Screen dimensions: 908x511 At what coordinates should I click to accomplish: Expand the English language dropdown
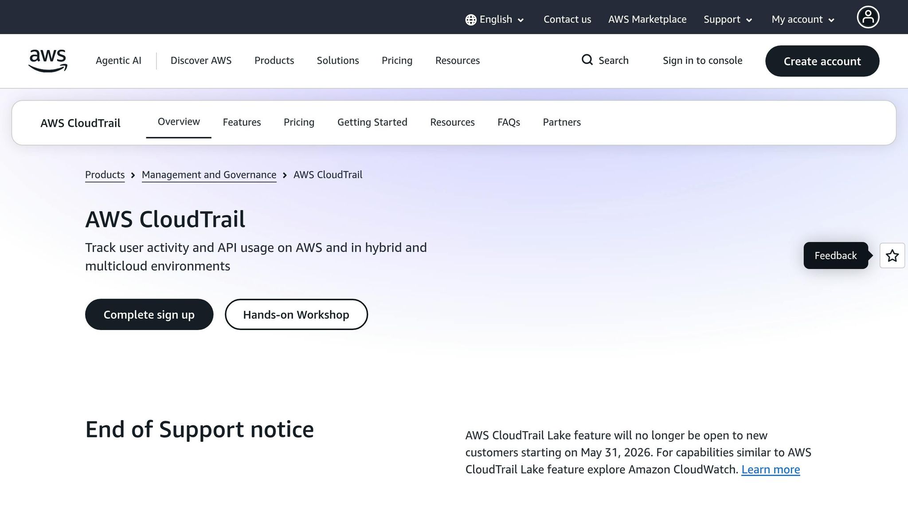tap(496, 19)
